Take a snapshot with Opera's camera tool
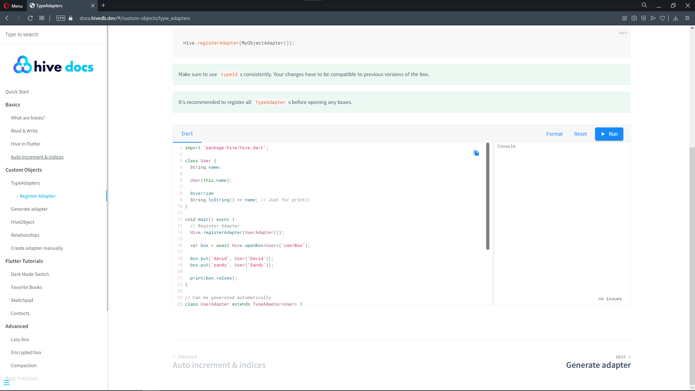This screenshot has height=391, width=695. point(634,18)
